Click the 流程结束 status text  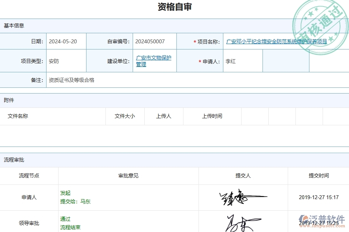(x=69, y=227)
